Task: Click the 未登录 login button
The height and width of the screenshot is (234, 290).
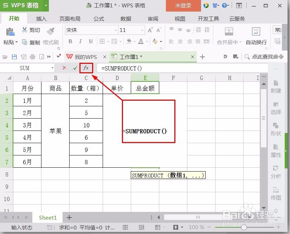Action: tap(183, 5)
